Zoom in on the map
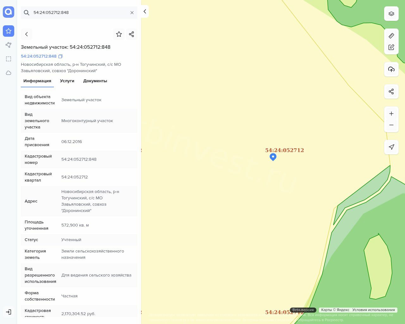This screenshot has width=405, height=324. pos(391,114)
